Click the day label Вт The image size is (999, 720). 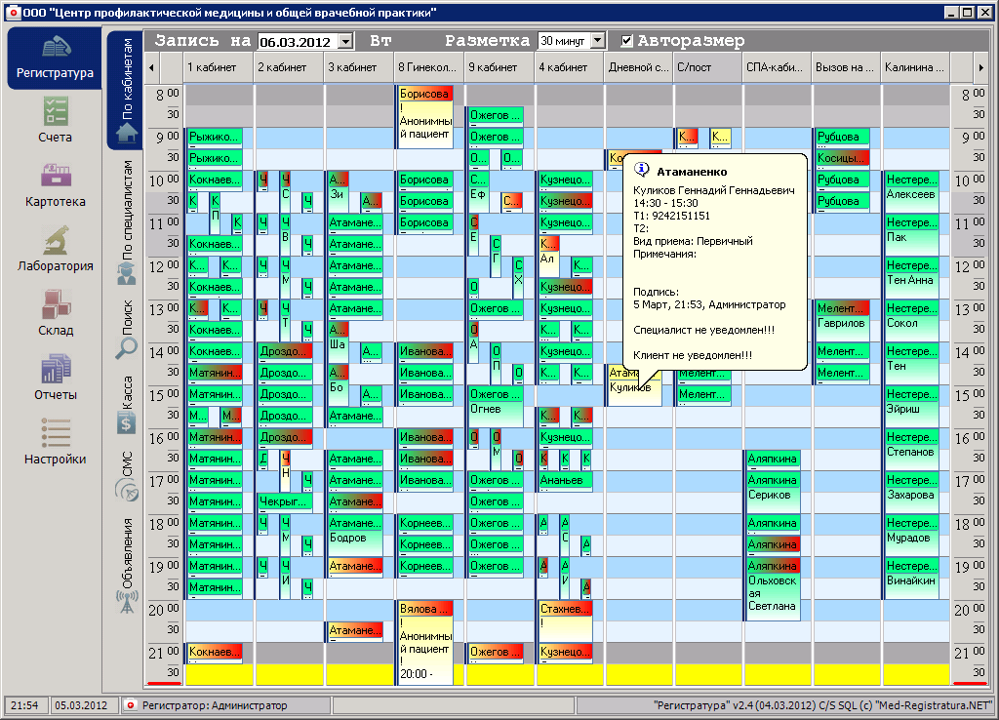[x=381, y=41]
